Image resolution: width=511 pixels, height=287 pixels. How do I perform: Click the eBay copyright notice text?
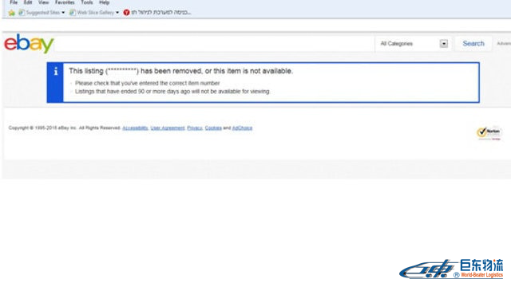(x=65, y=128)
